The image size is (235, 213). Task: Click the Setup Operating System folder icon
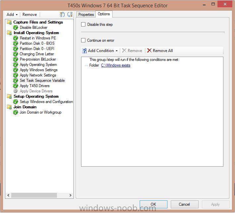click(9, 96)
